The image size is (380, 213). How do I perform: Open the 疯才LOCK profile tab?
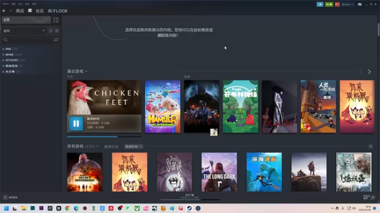point(57,10)
